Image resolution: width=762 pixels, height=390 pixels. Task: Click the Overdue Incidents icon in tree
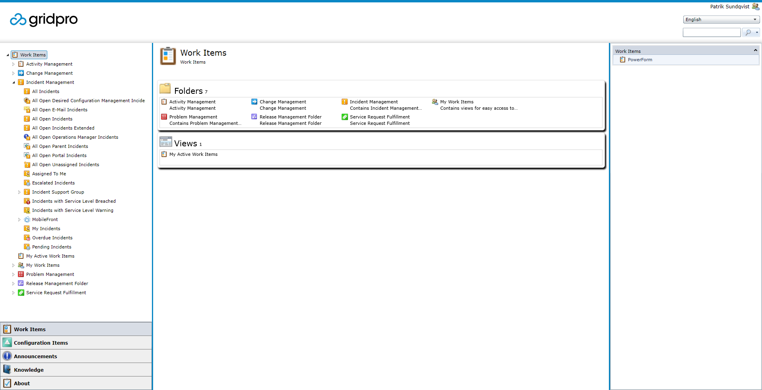(x=27, y=238)
